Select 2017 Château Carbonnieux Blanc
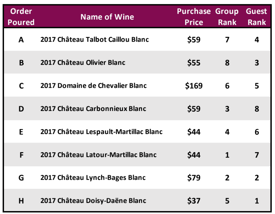This screenshot has width=275, height=214. [93, 109]
